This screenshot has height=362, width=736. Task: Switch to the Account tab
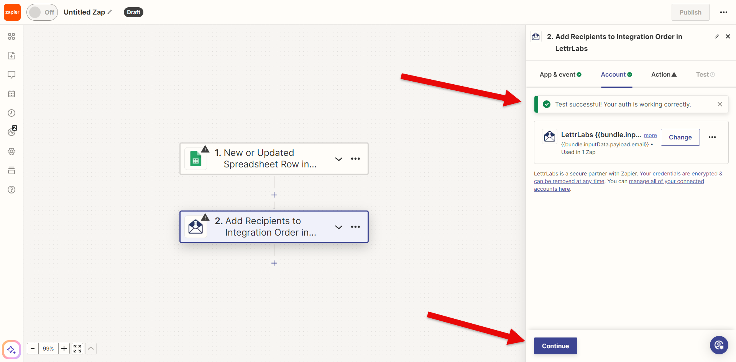click(x=616, y=74)
